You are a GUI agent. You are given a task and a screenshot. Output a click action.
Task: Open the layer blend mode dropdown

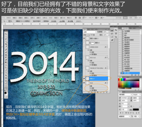click(90, 32)
